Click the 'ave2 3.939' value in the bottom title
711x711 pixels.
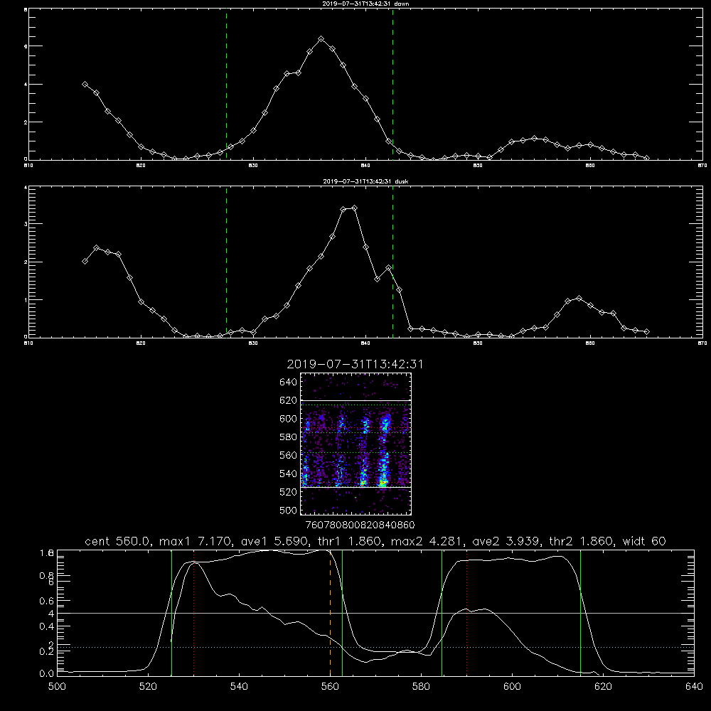506,541
